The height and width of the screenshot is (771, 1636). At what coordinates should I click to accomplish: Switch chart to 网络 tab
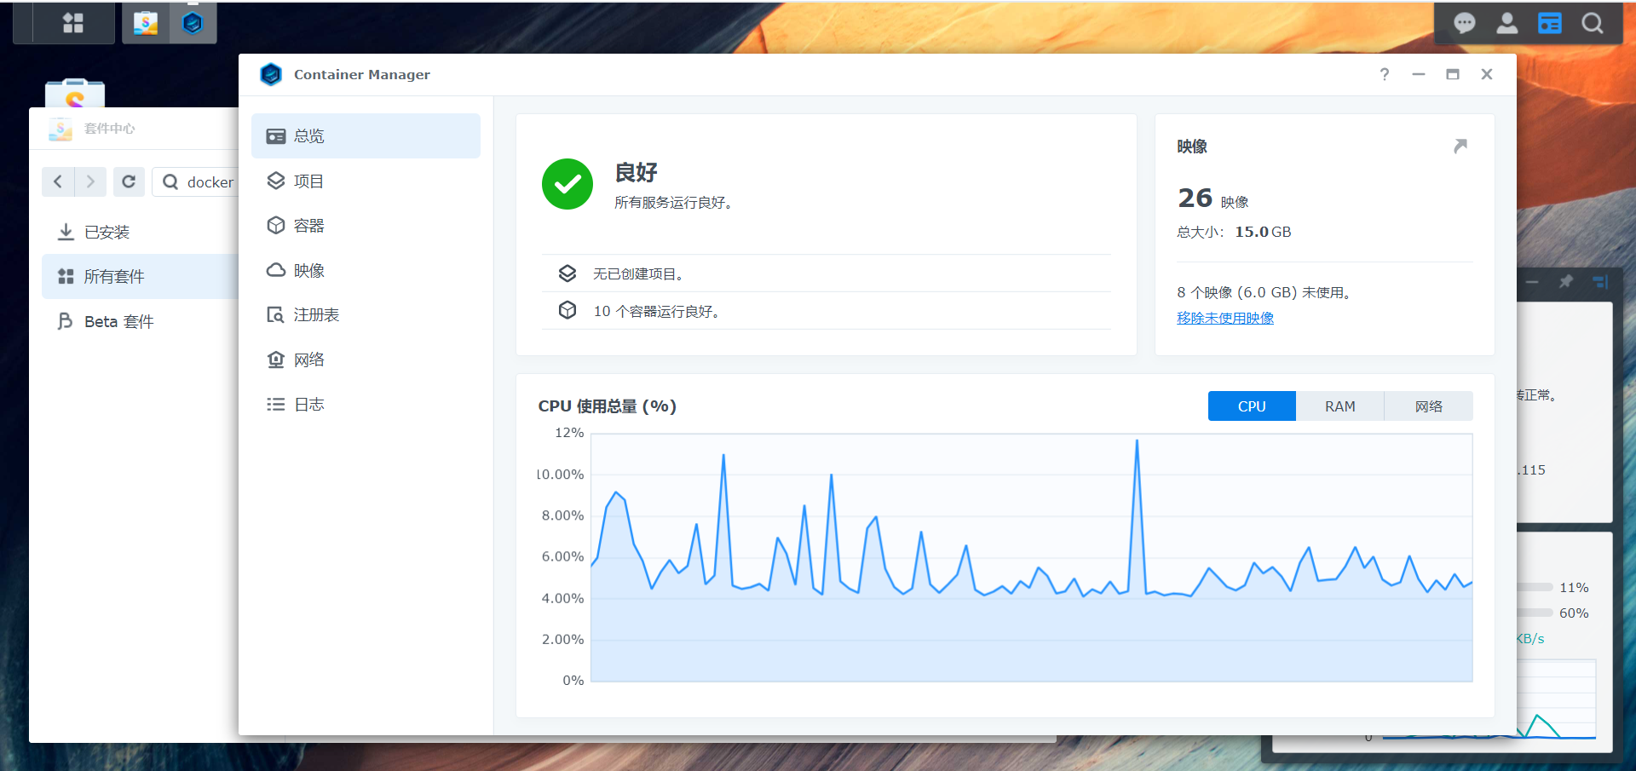coord(1428,406)
